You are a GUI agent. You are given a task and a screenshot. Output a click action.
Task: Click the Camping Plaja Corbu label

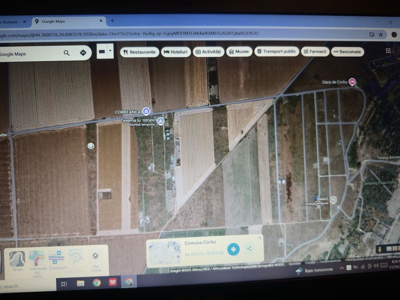pos(379,183)
